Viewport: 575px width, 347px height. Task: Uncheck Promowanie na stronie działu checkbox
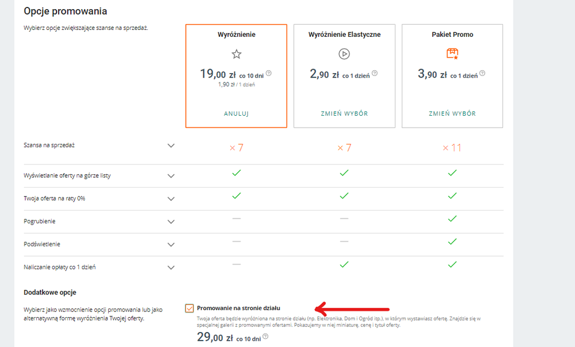tap(190, 308)
